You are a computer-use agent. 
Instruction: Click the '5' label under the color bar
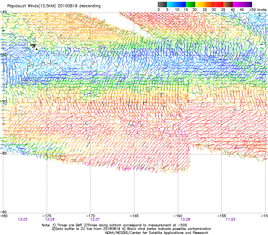pyautogui.click(x=167, y=10)
